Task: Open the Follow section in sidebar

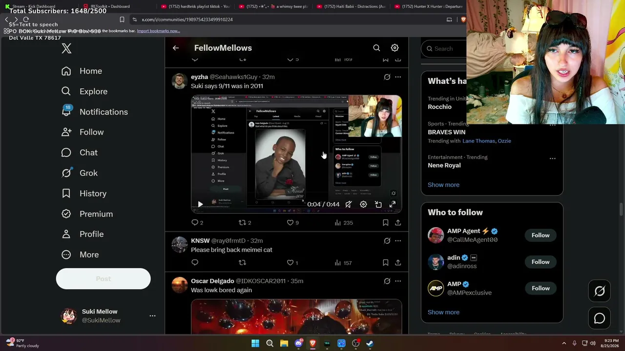Action: click(x=83, y=132)
